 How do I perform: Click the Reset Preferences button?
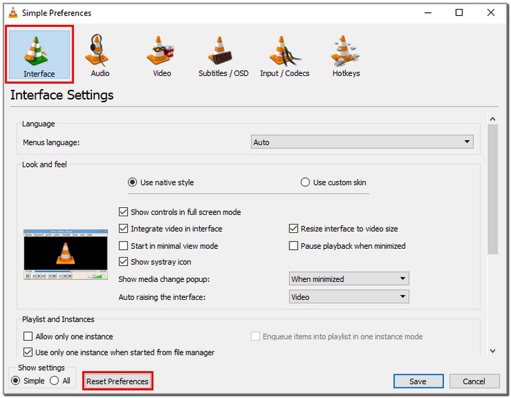(118, 381)
